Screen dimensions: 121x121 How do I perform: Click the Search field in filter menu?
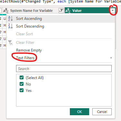tap(64, 69)
